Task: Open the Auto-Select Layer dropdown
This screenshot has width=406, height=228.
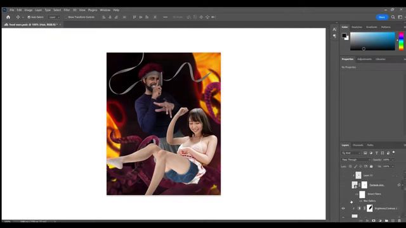Action: 55,17
